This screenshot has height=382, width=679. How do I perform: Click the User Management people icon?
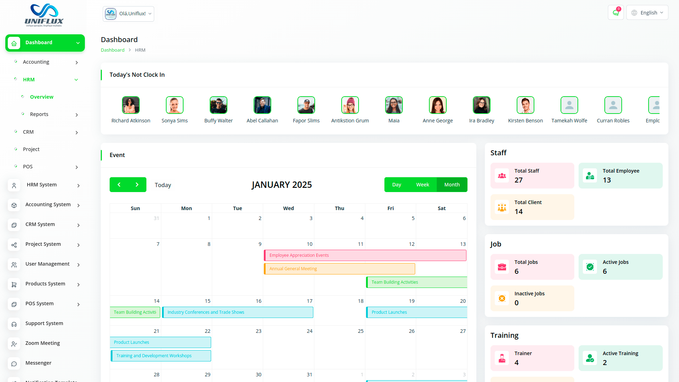click(x=14, y=265)
